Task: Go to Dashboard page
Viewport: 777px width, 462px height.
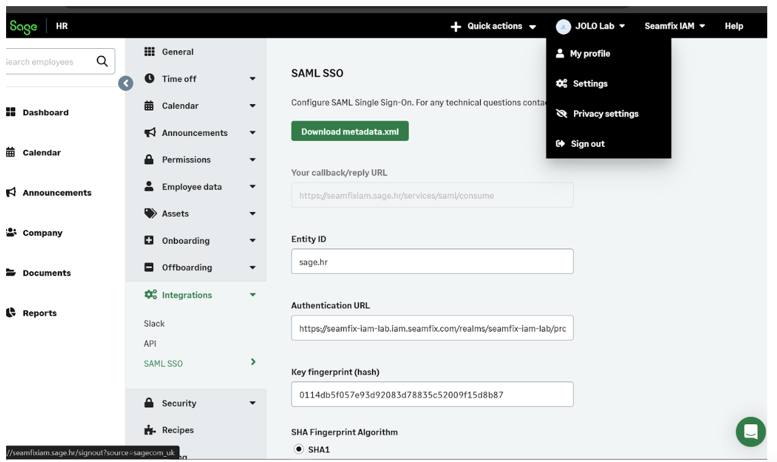Action: pyautogui.click(x=45, y=112)
